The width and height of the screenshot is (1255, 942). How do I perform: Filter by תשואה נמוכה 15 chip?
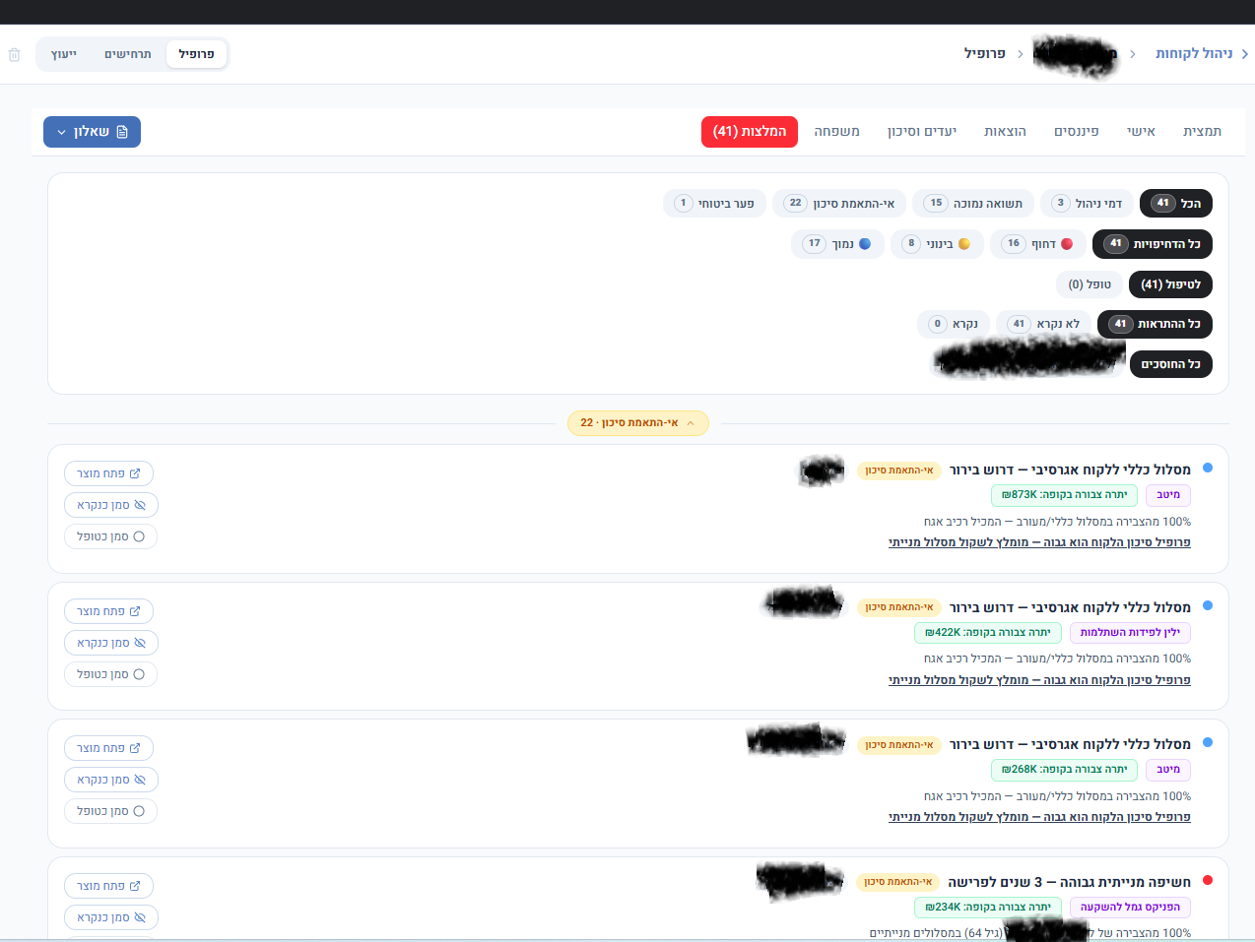tap(973, 204)
